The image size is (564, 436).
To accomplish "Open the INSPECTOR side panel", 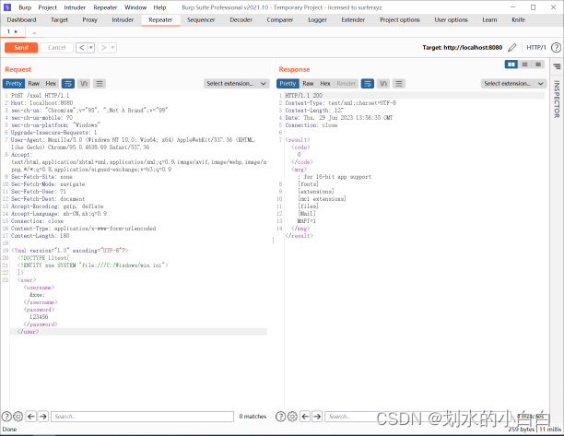I will pos(557,99).
